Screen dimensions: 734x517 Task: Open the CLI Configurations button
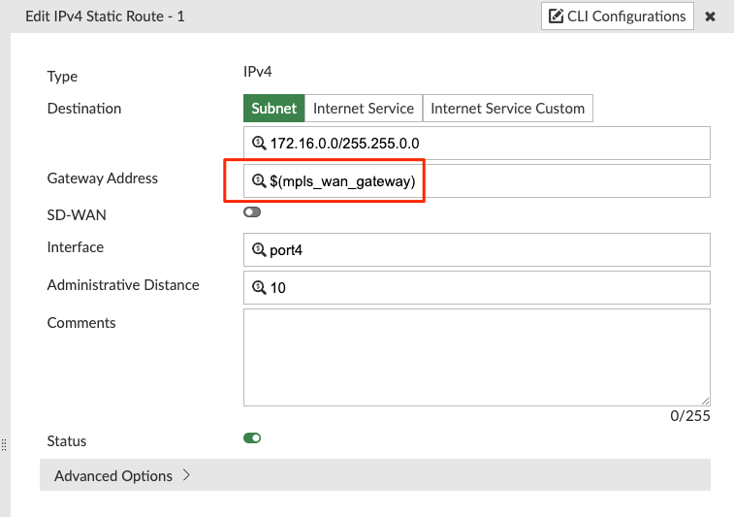tap(617, 16)
